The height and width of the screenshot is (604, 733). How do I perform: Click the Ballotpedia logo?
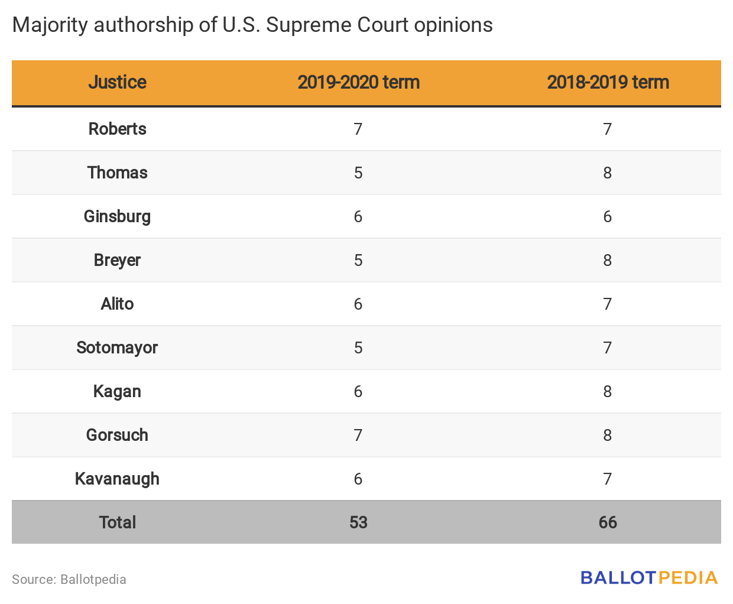(x=648, y=577)
